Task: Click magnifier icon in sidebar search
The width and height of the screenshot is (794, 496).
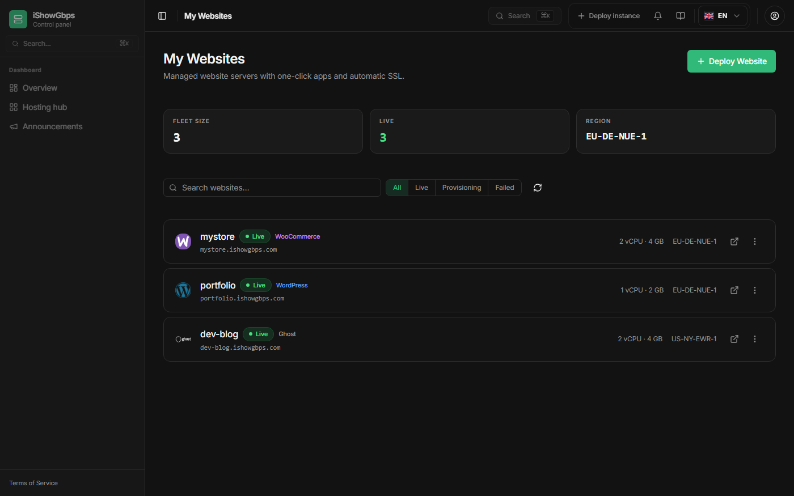Action: pos(15,44)
